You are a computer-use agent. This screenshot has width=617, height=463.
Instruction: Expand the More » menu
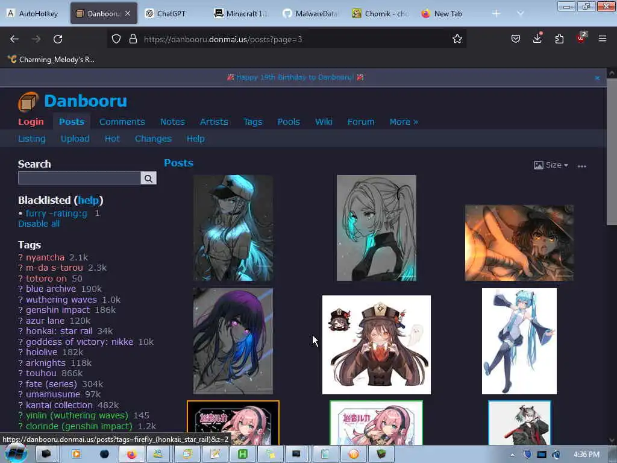[x=404, y=122]
